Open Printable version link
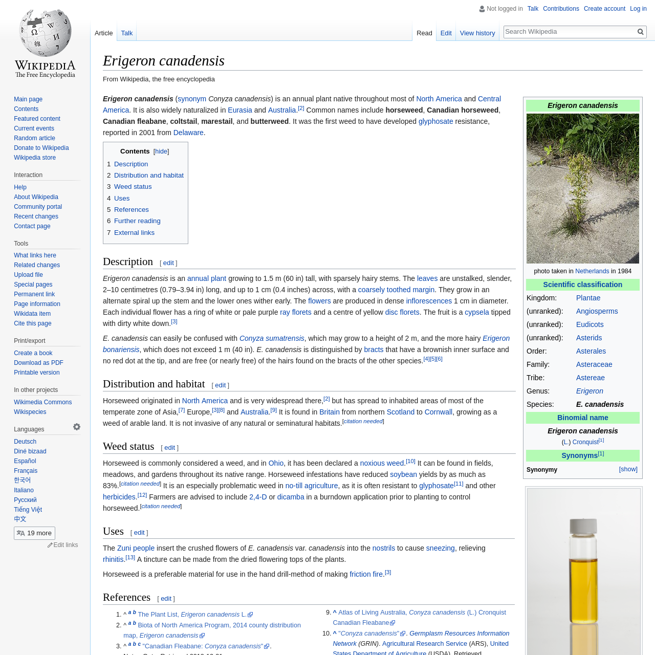The height and width of the screenshot is (655, 655). coord(37,373)
